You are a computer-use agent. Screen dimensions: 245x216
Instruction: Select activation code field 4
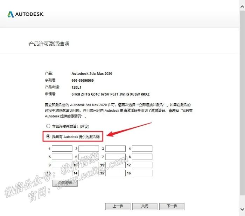click(142, 149)
